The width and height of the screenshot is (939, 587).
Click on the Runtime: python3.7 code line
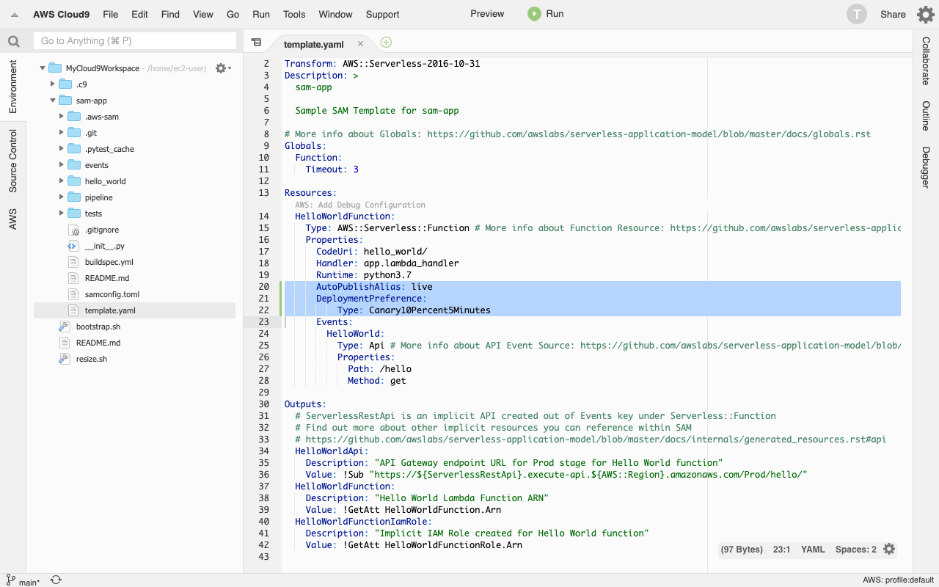tap(364, 275)
